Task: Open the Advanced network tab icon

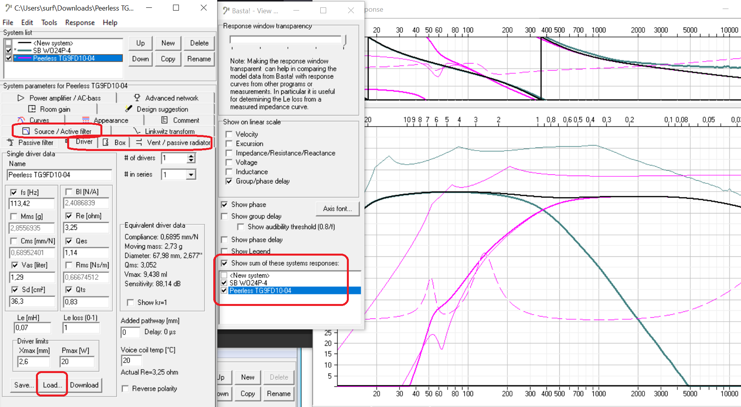Action: coord(137,98)
